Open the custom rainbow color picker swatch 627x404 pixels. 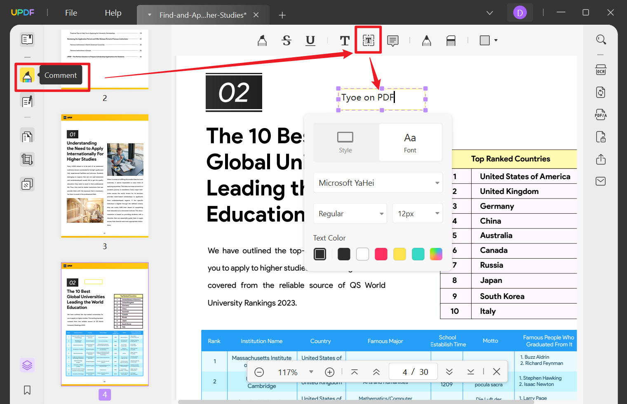click(x=436, y=254)
